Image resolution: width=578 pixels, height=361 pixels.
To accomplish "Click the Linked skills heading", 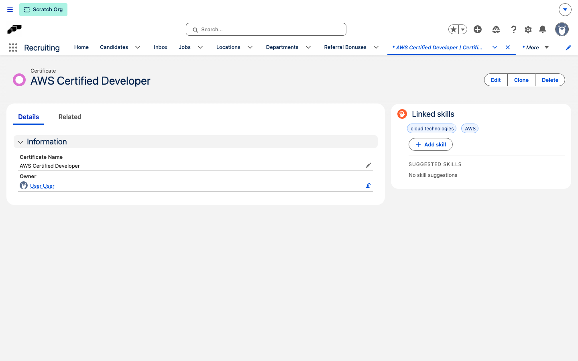I will coord(433,114).
